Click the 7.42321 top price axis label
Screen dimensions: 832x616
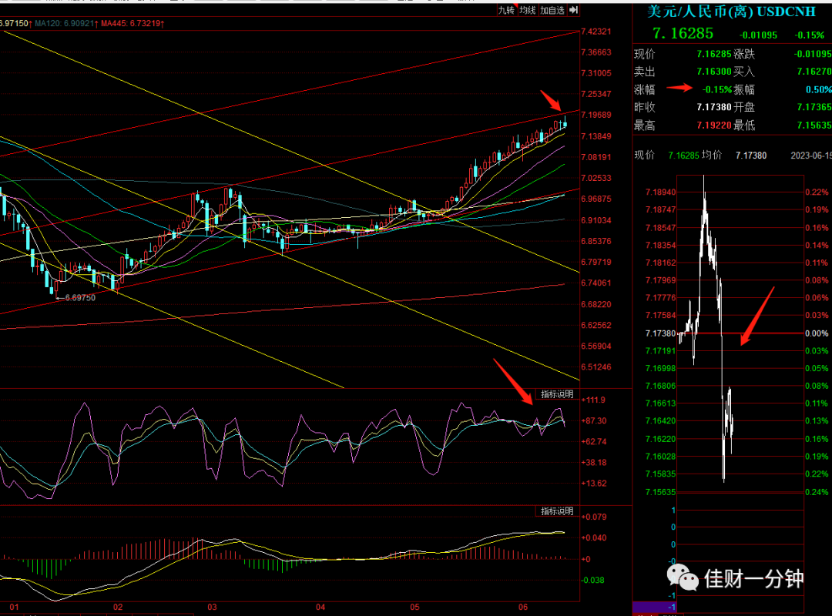coord(595,32)
